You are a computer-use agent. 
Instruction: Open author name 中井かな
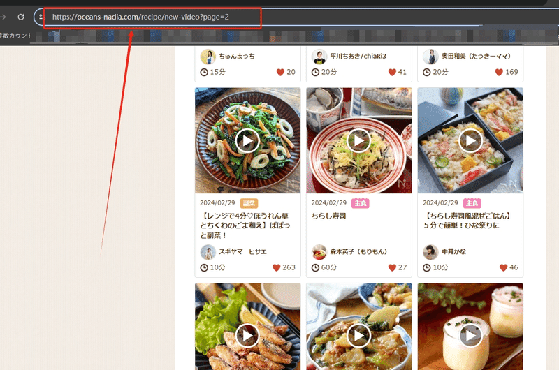click(453, 252)
